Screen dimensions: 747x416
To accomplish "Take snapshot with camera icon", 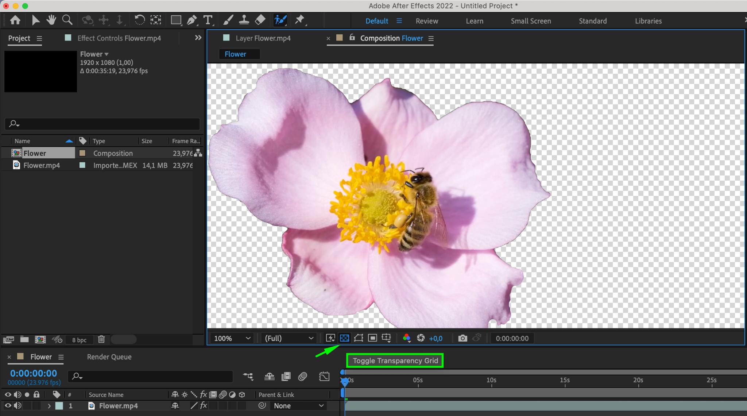I will [462, 338].
